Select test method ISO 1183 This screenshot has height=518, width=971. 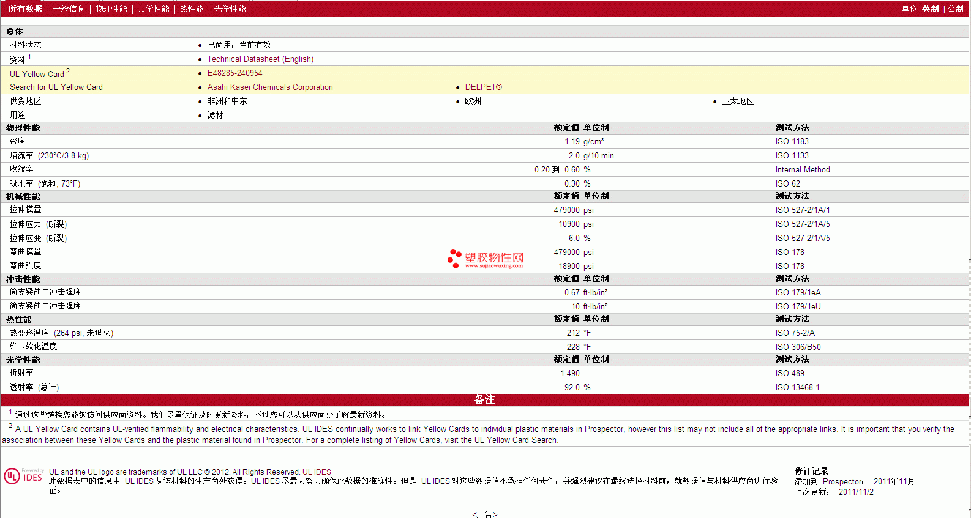coord(792,141)
